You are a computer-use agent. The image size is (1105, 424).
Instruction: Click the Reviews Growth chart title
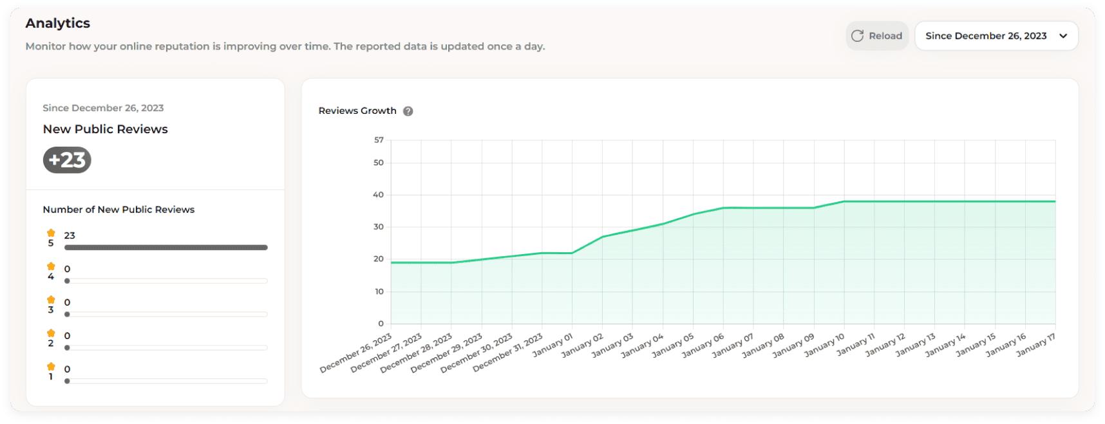tap(357, 111)
